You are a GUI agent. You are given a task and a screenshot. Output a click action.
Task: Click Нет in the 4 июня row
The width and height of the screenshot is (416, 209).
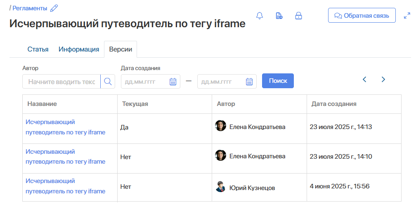125,187
